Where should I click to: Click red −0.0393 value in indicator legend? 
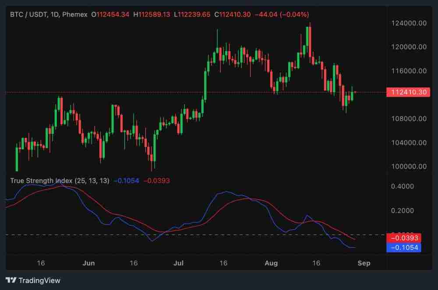(x=156, y=181)
